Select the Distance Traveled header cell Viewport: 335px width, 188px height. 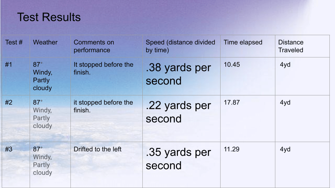pos(302,46)
